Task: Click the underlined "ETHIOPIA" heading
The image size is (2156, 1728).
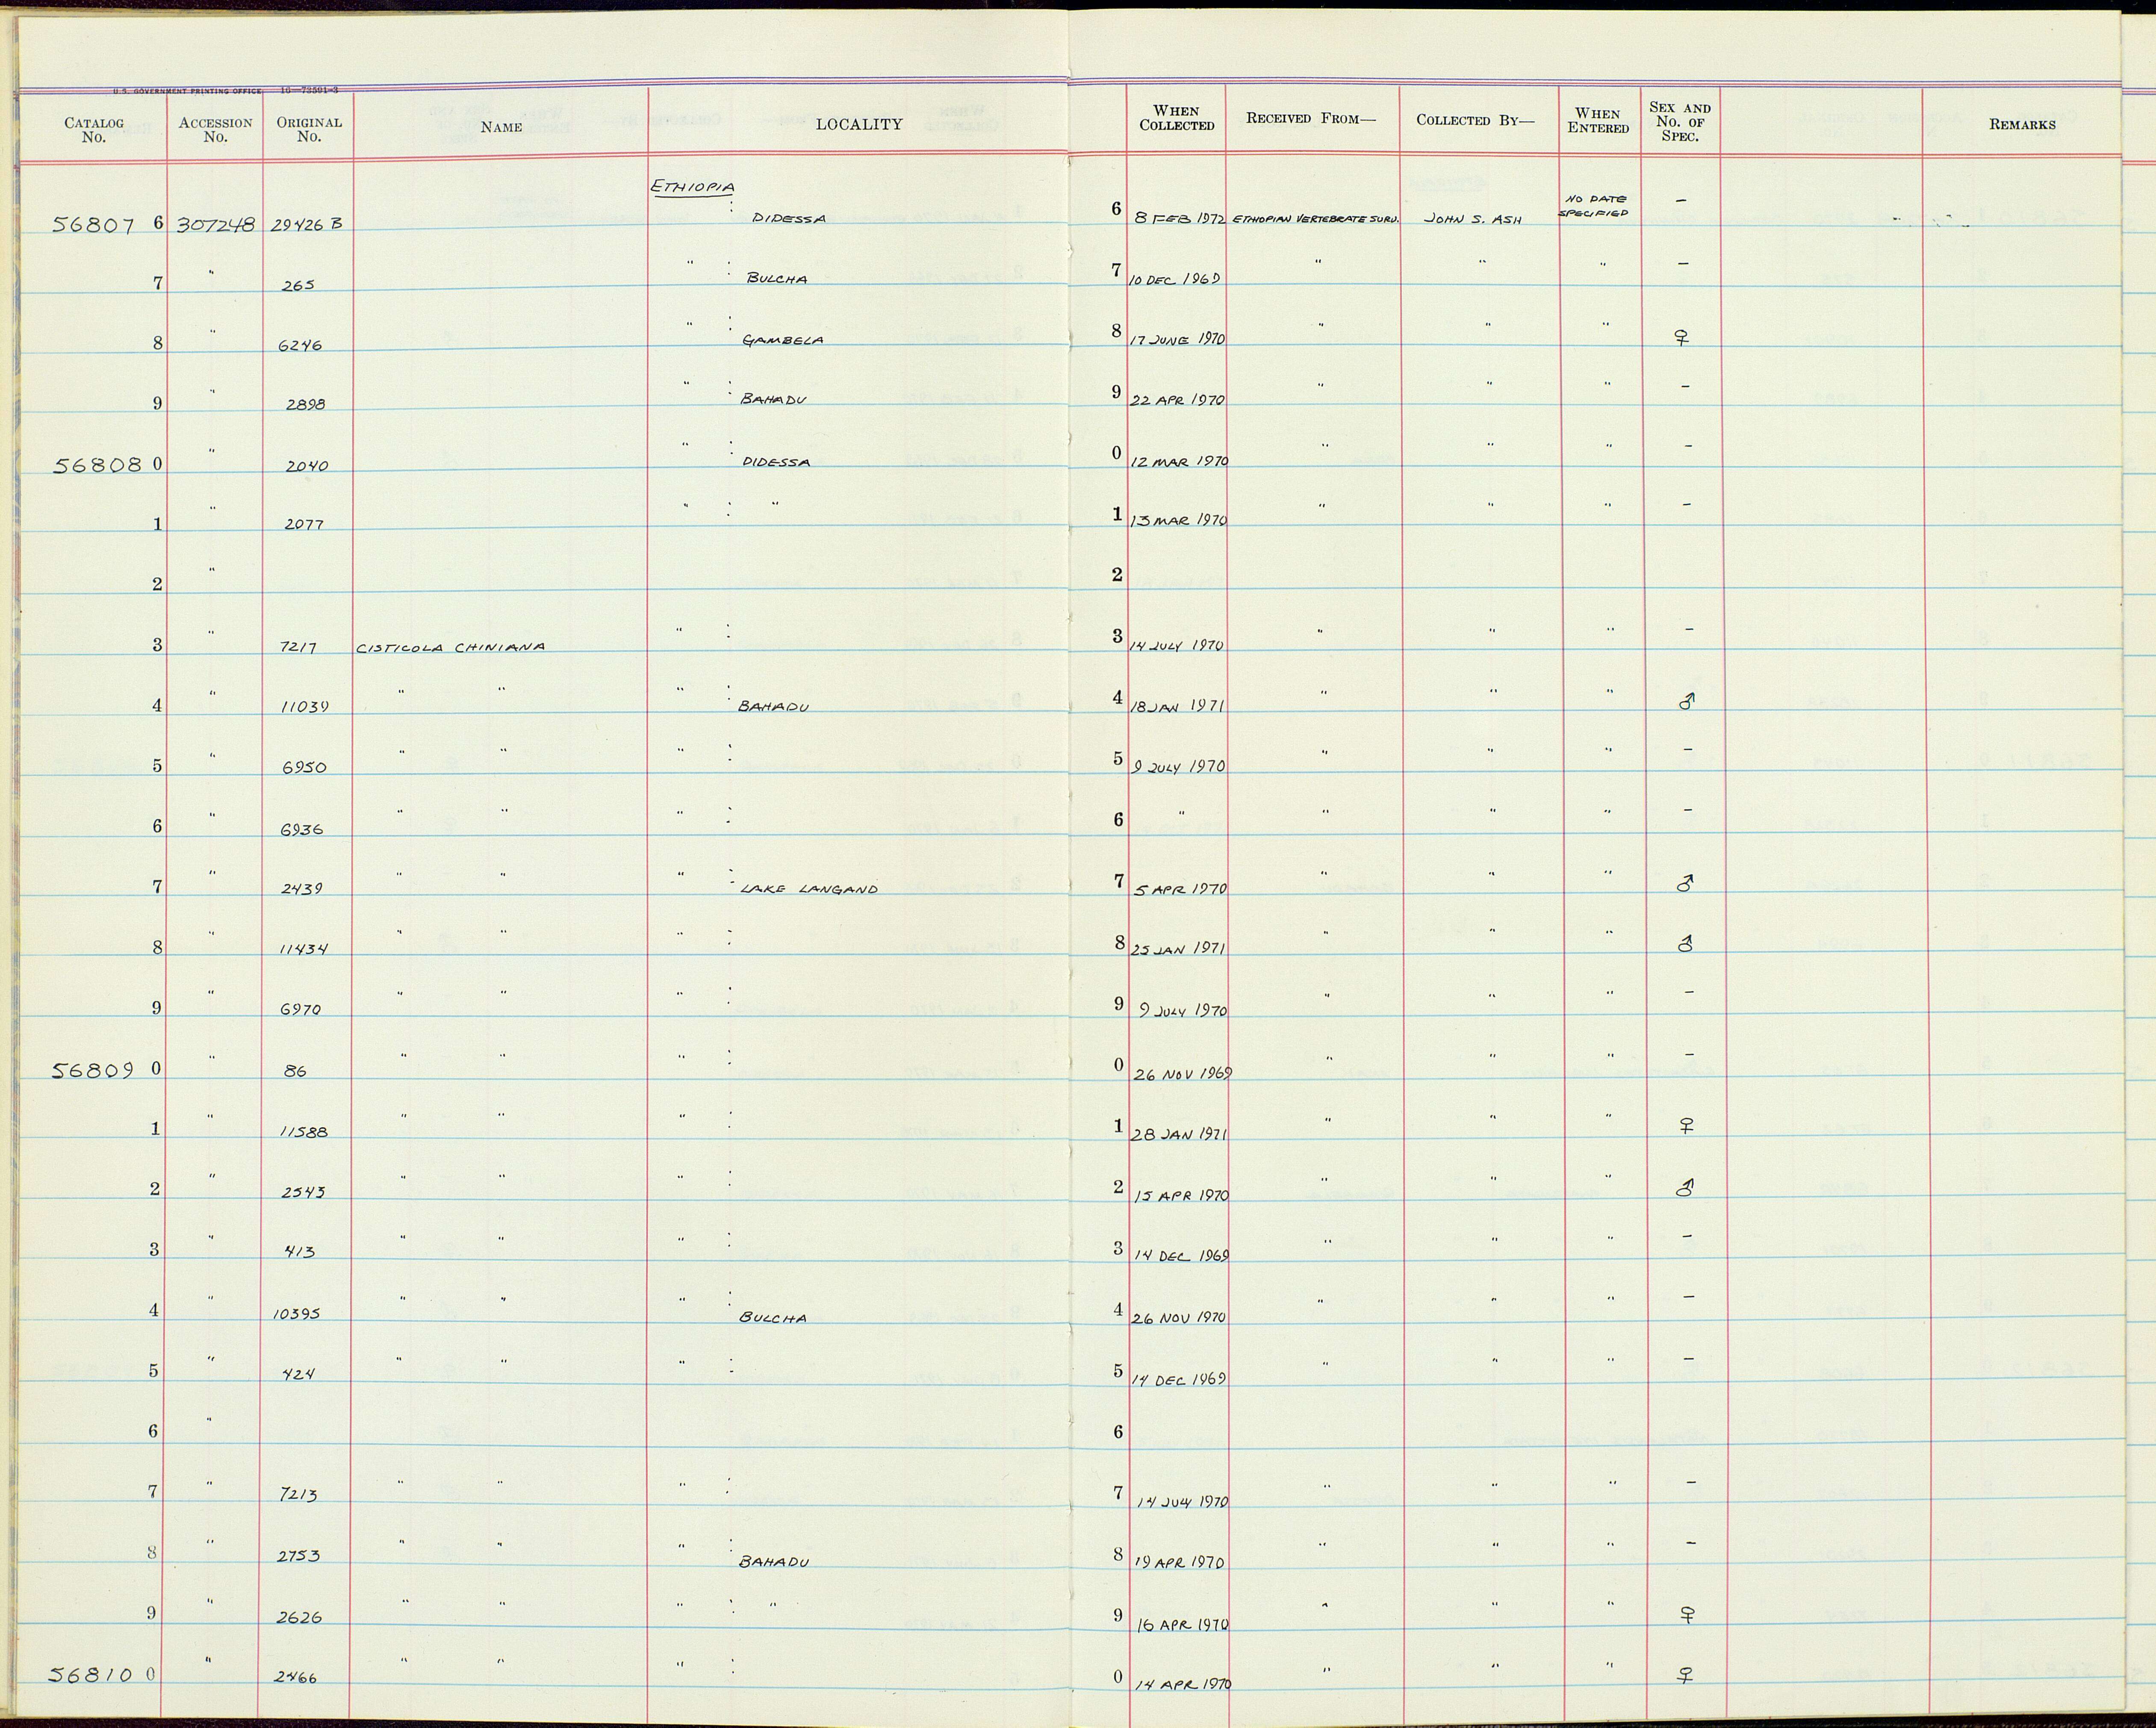Action: click(x=693, y=188)
